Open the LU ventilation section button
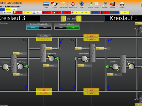This screenshot has height=106, width=142. click(76, 12)
